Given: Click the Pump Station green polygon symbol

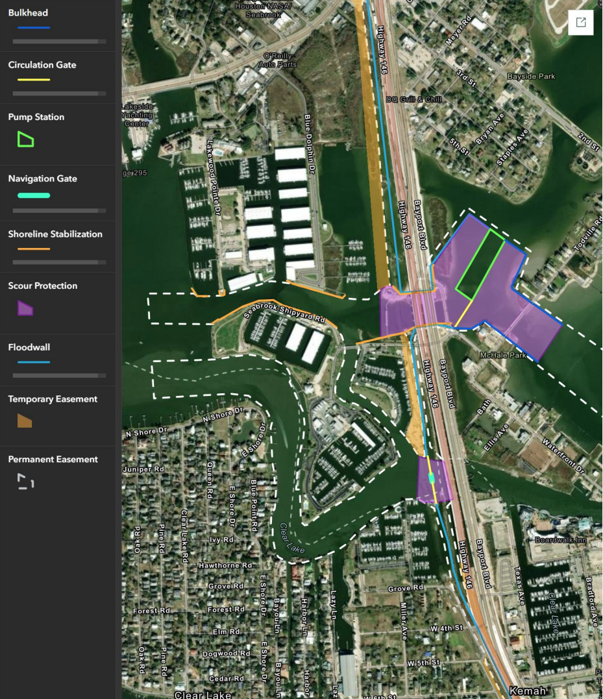Looking at the screenshot, I should pos(25,140).
